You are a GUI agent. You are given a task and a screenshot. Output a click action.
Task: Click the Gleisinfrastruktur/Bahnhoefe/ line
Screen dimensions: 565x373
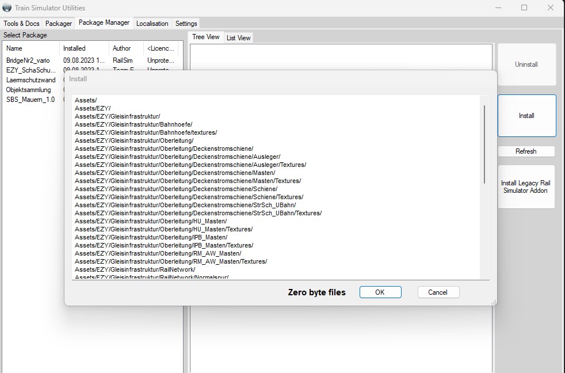[133, 124]
